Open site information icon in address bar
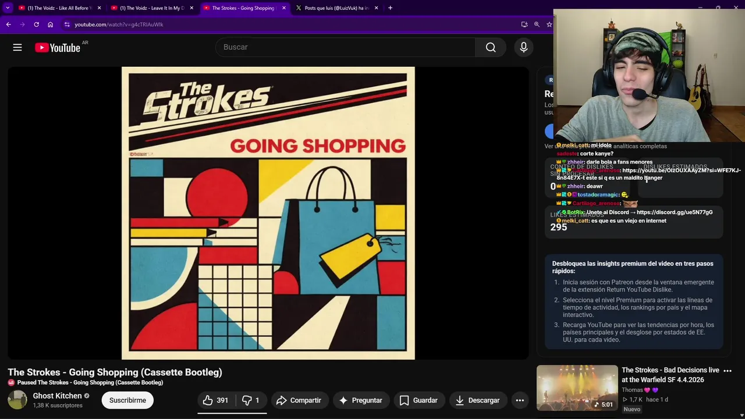 pyautogui.click(x=67, y=24)
